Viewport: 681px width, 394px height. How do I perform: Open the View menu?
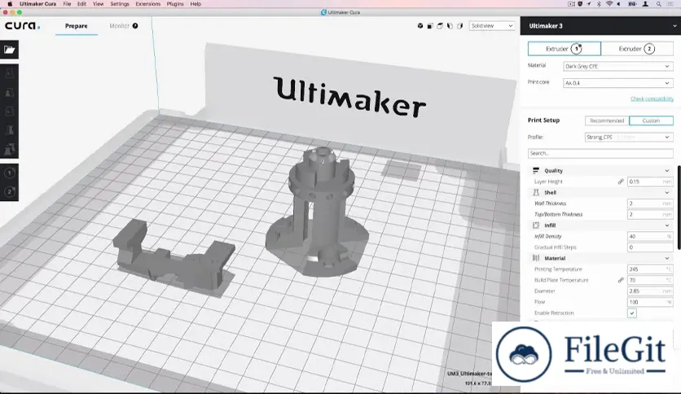click(98, 4)
